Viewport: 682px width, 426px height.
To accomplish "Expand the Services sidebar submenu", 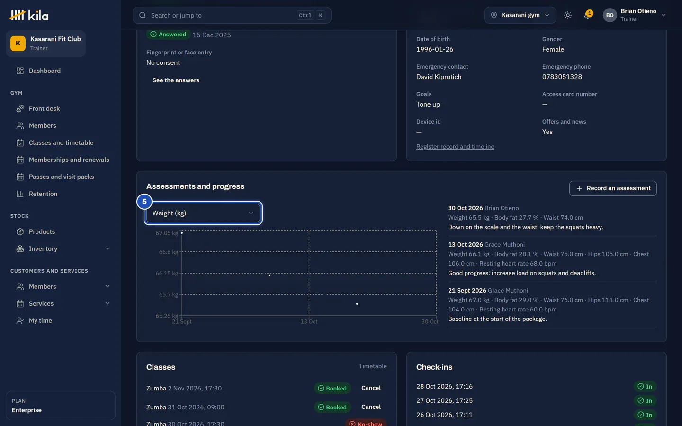I will pos(108,304).
